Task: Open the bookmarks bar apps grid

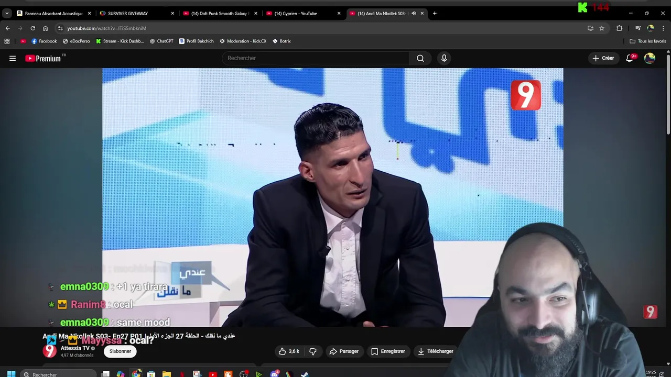Action: pos(7,41)
